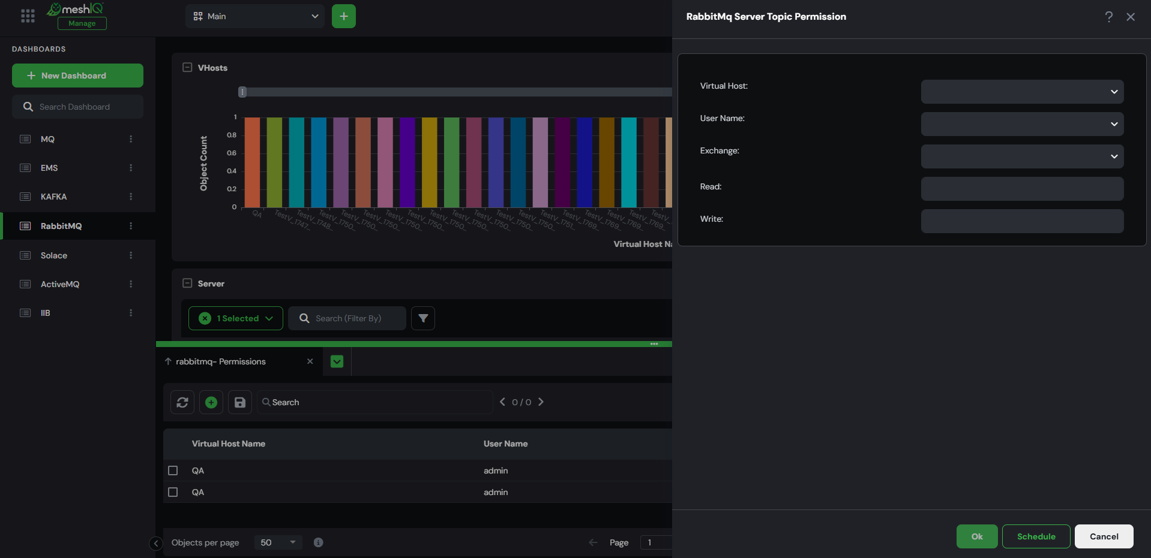The width and height of the screenshot is (1151, 558).
Task: Click the panel drag handle dots
Action: pos(654,344)
